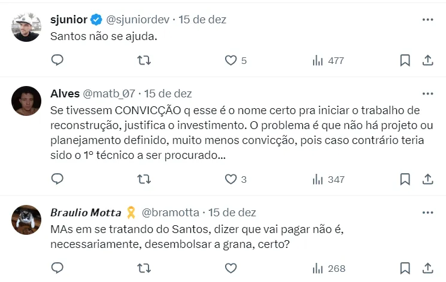This screenshot has height=282, width=446.
Task: Reply to Alves's tweet
Action: pos(57,179)
